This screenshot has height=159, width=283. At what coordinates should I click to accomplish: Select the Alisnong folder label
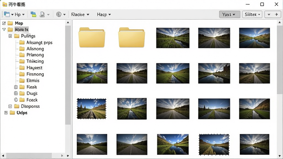pyautogui.click(x=35, y=49)
